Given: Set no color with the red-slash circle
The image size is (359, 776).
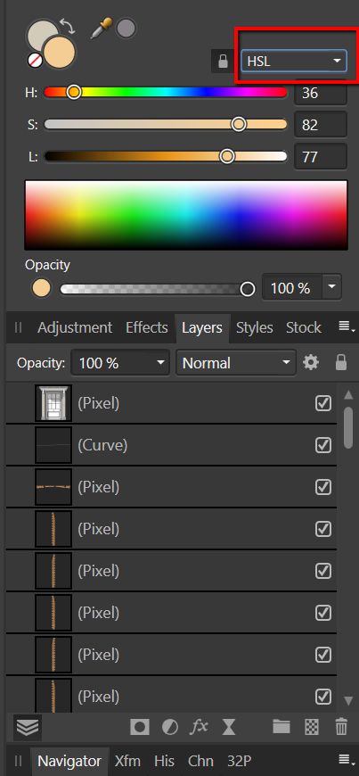Looking at the screenshot, I should (x=35, y=61).
